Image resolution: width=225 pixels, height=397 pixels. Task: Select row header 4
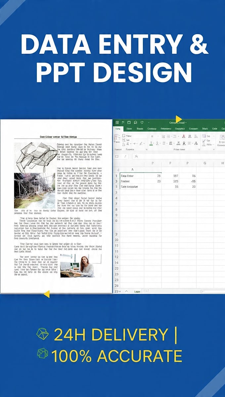(116, 198)
